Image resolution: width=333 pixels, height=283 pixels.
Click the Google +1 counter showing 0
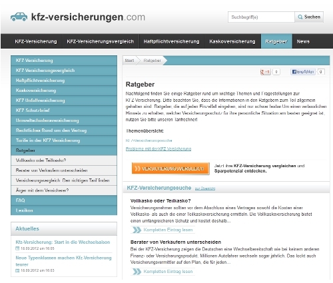point(276,72)
